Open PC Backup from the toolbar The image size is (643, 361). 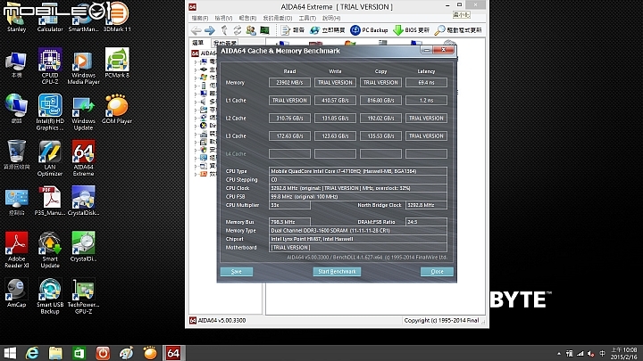coord(369,30)
